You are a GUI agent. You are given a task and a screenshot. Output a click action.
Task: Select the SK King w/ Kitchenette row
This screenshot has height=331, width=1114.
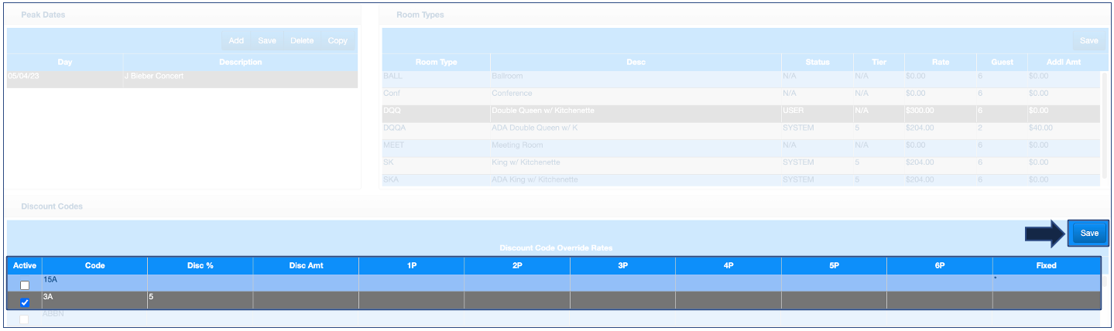point(635,162)
